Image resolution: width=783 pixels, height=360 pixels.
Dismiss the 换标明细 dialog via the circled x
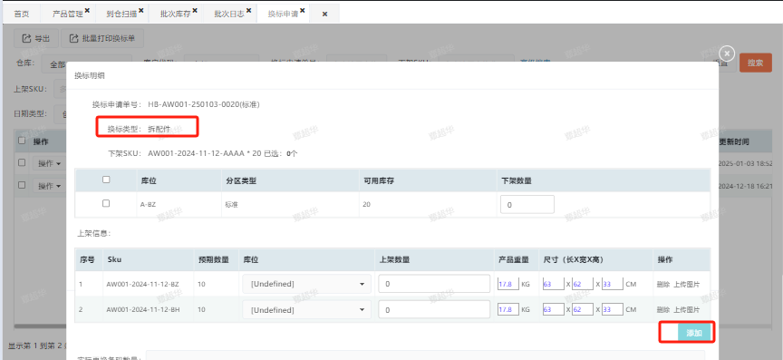(x=727, y=53)
